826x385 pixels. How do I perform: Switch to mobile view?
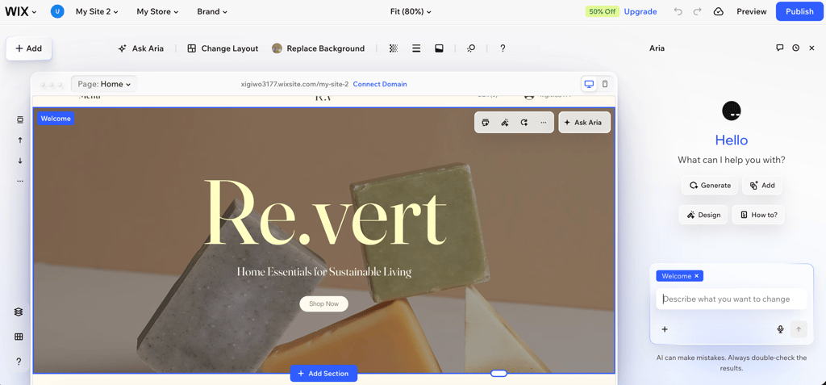pyautogui.click(x=605, y=85)
